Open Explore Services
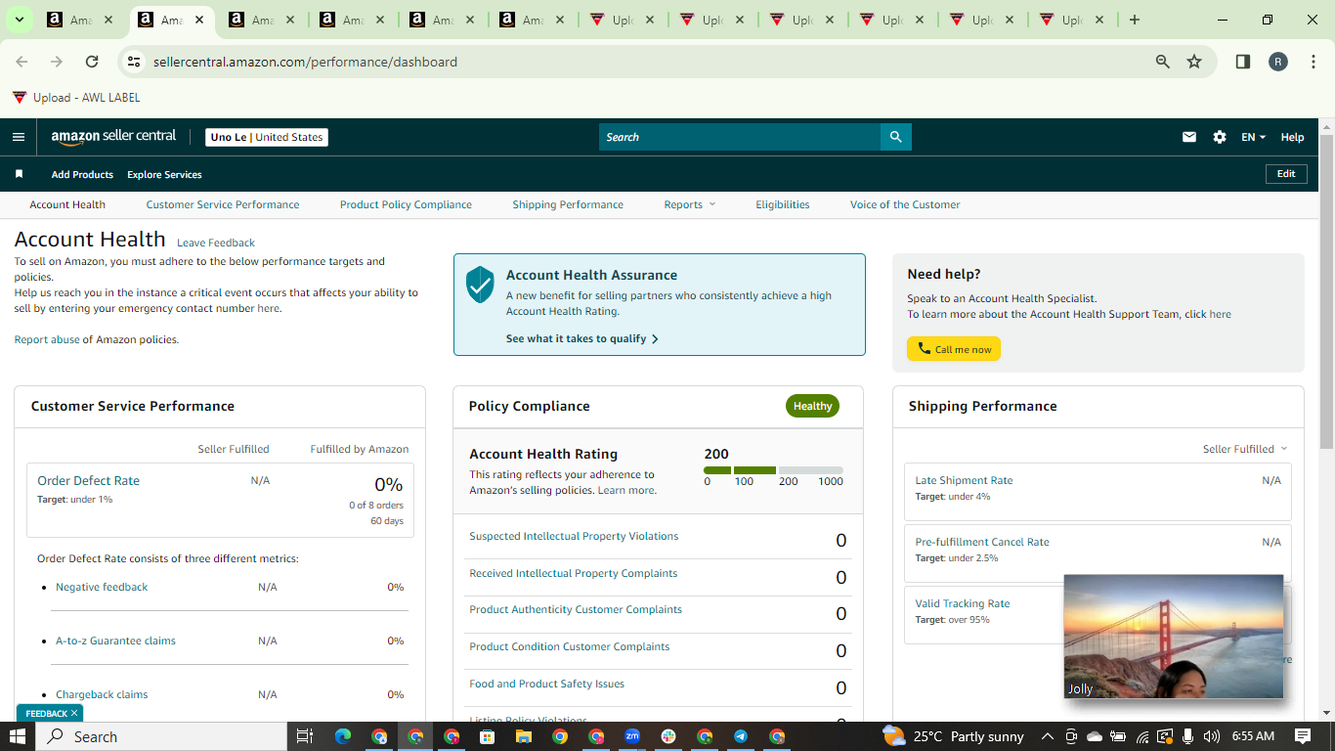Image resolution: width=1335 pixels, height=751 pixels. [164, 174]
